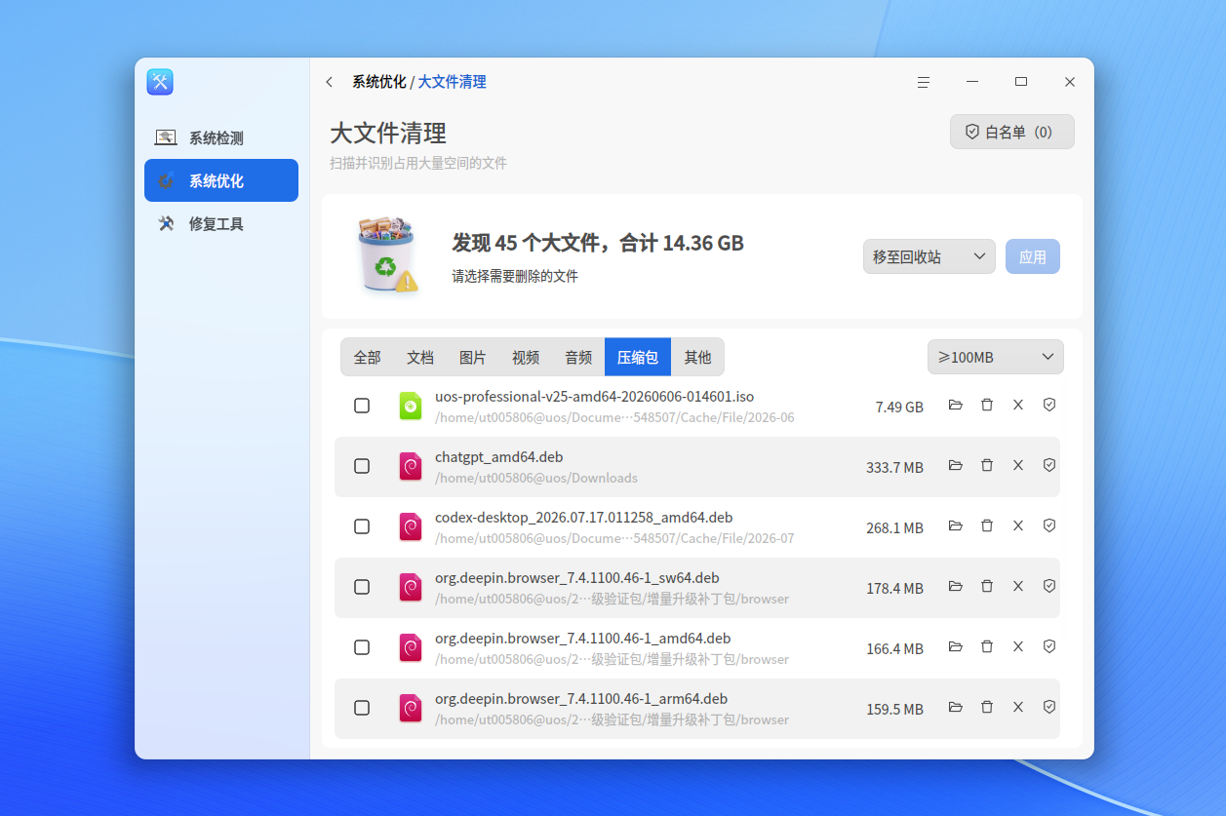Remove chatgpt_amd64.deb row using X icon
This screenshot has height=816, width=1226.
pyautogui.click(x=1018, y=465)
